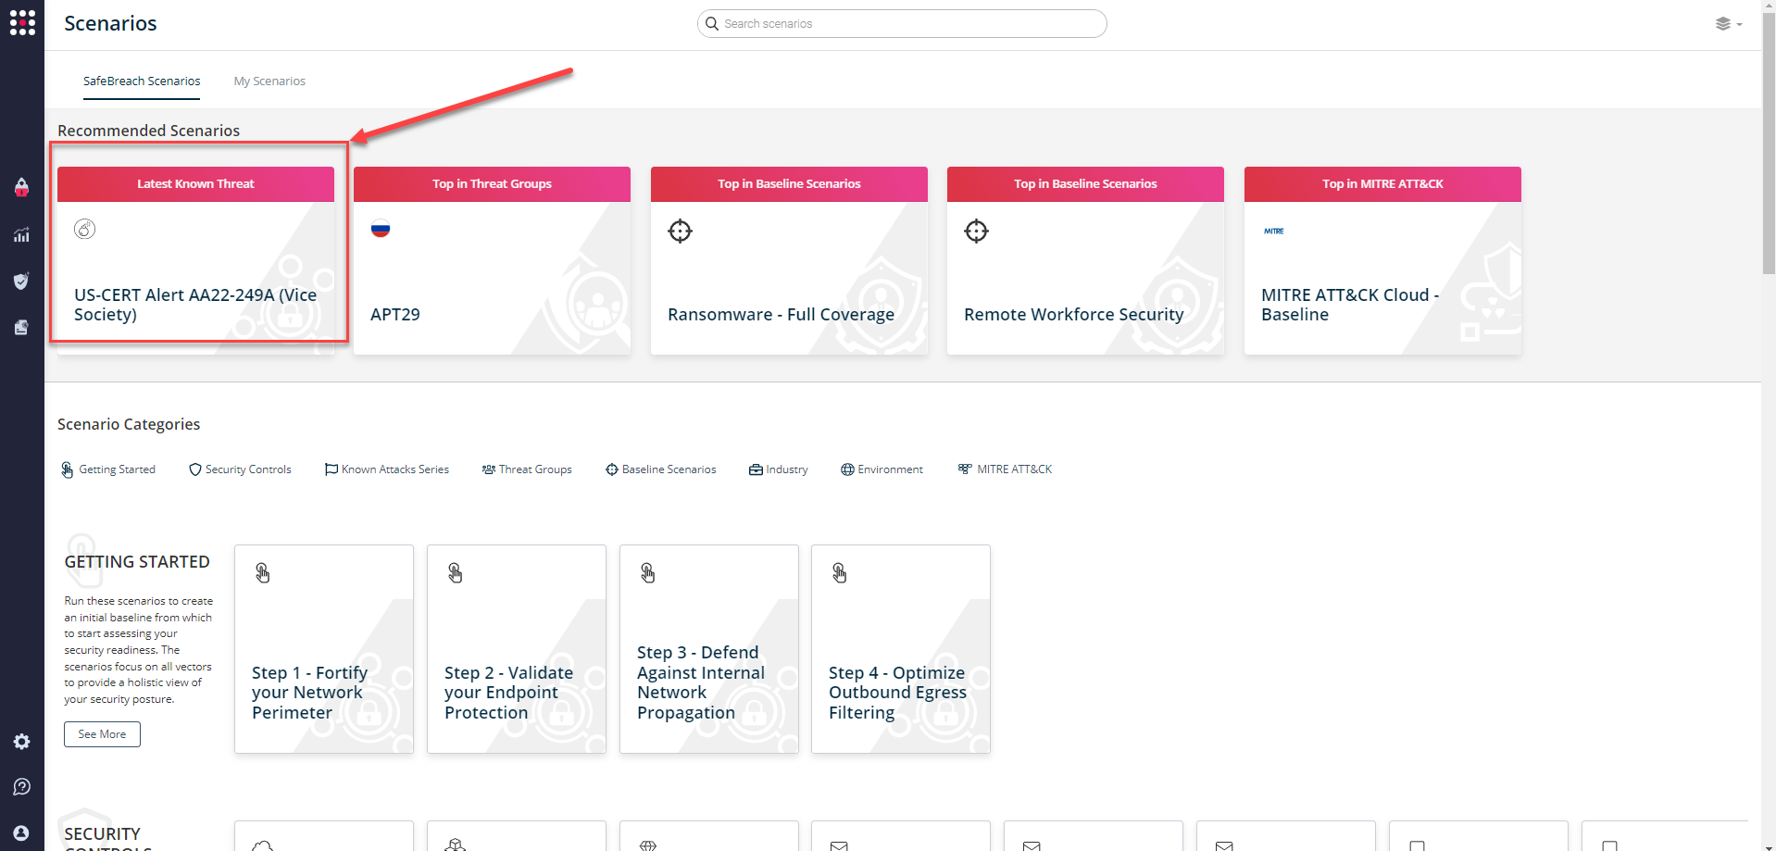Click the See More button under Getting Started
1776x851 pixels.
102,733
